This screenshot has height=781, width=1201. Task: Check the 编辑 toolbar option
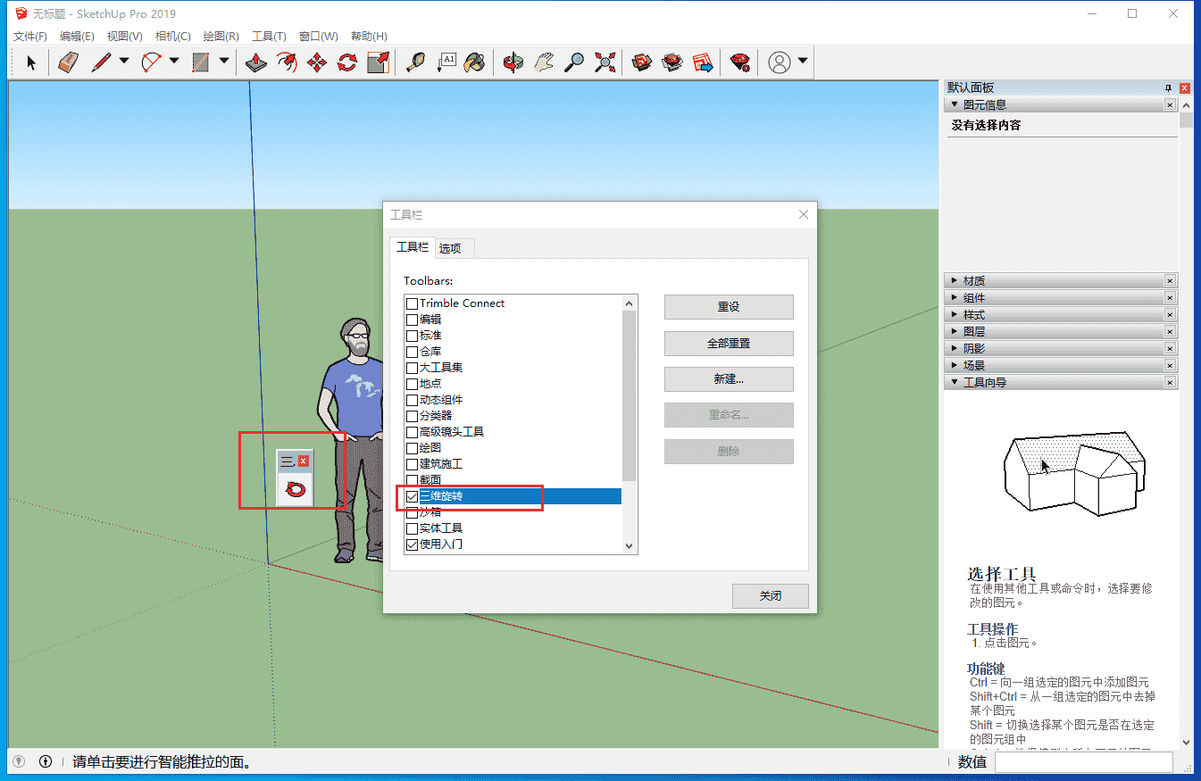pos(412,320)
